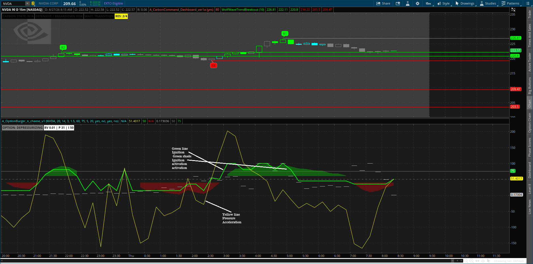
Task: Switch to the Trade sidebar tab
Action: (530, 14)
